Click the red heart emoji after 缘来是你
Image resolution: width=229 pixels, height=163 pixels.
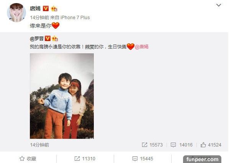(x=56, y=25)
